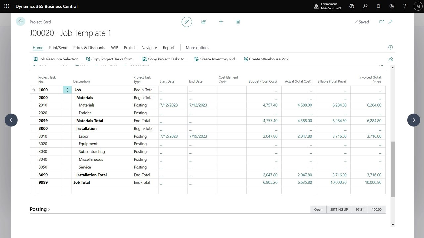
Task: Open the page in a new window
Action: click(381, 22)
